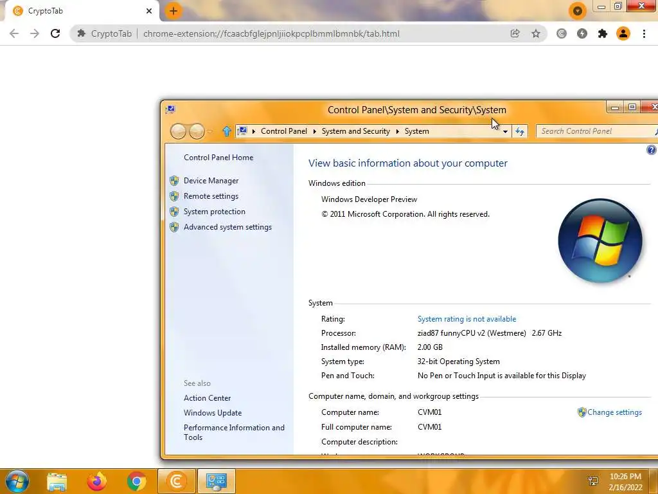Screen dimensions: 658x494
Task: Bookmark this tab with the star
Action: tap(536, 33)
